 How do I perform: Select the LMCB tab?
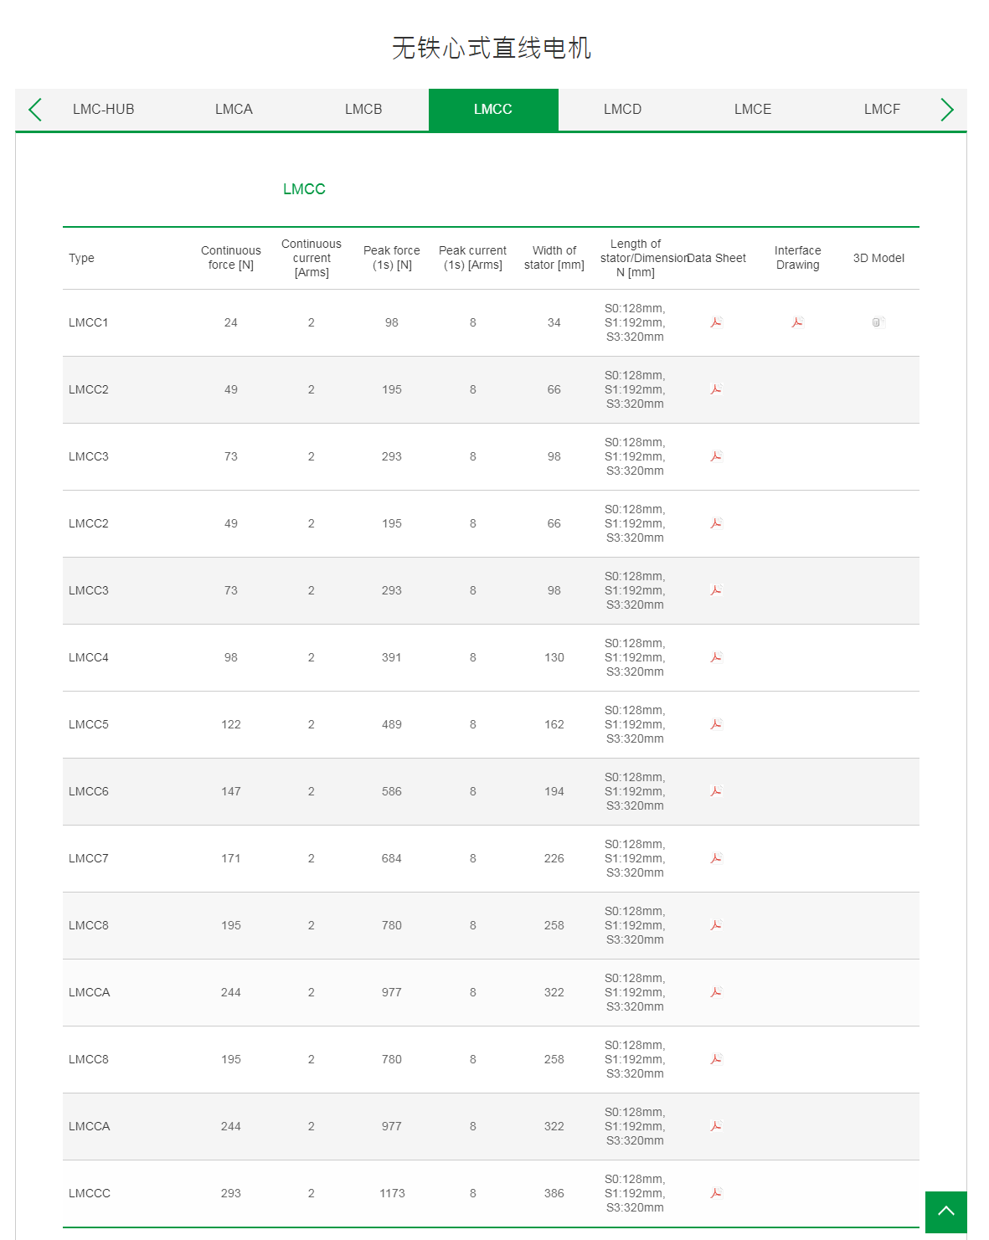point(363,110)
